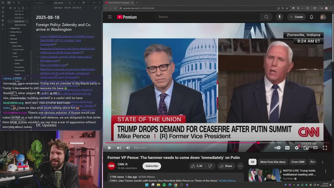The width and height of the screenshot is (334, 188).
Task: Click the Create button on YouTube
Action: pyautogui.click(x=296, y=17)
